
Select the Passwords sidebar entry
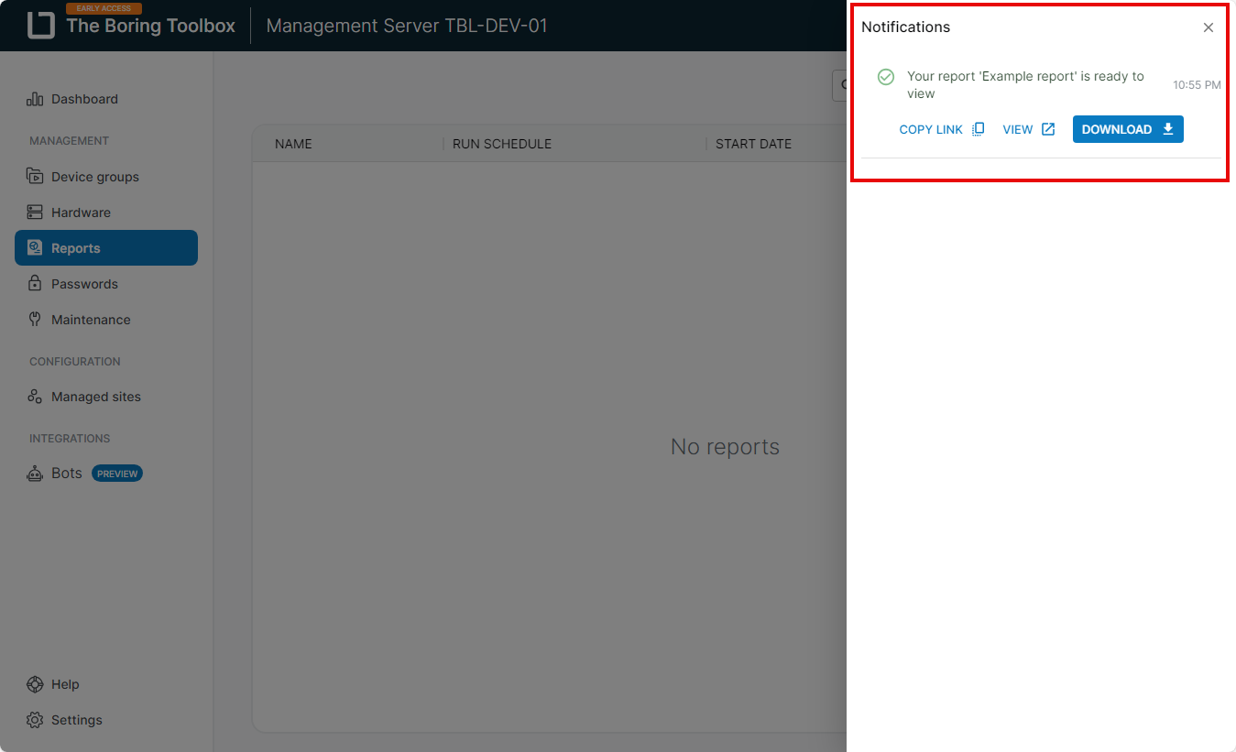point(84,284)
